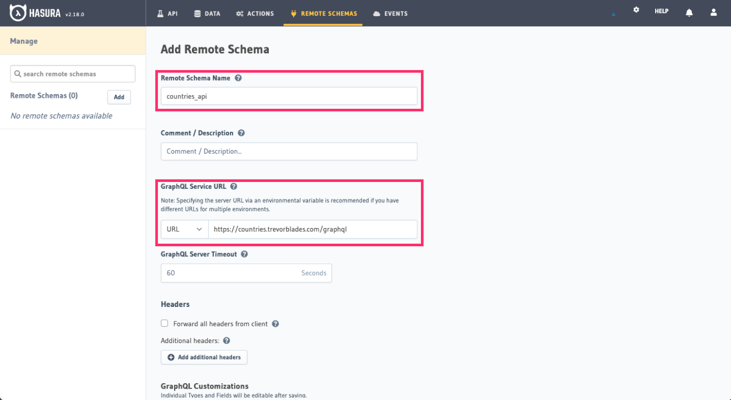This screenshot has width=731, height=400.
Task: Switch to the EVENTS tab
Action: click(x=390, y=14)
